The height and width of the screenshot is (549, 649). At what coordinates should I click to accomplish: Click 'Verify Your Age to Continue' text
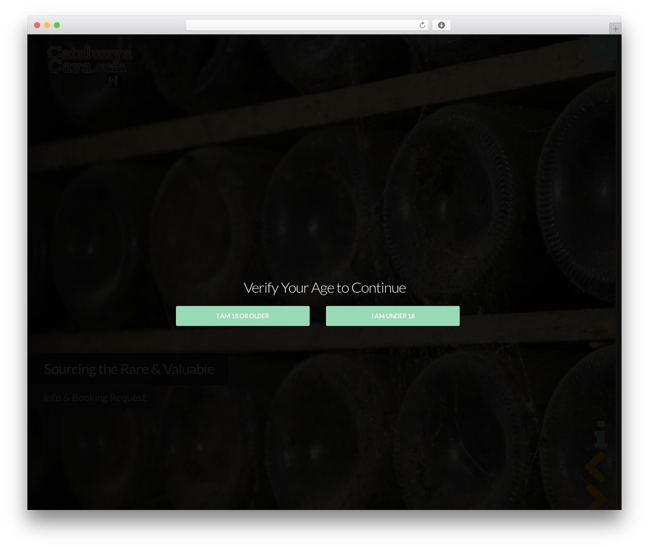click(x=324, y=288)
